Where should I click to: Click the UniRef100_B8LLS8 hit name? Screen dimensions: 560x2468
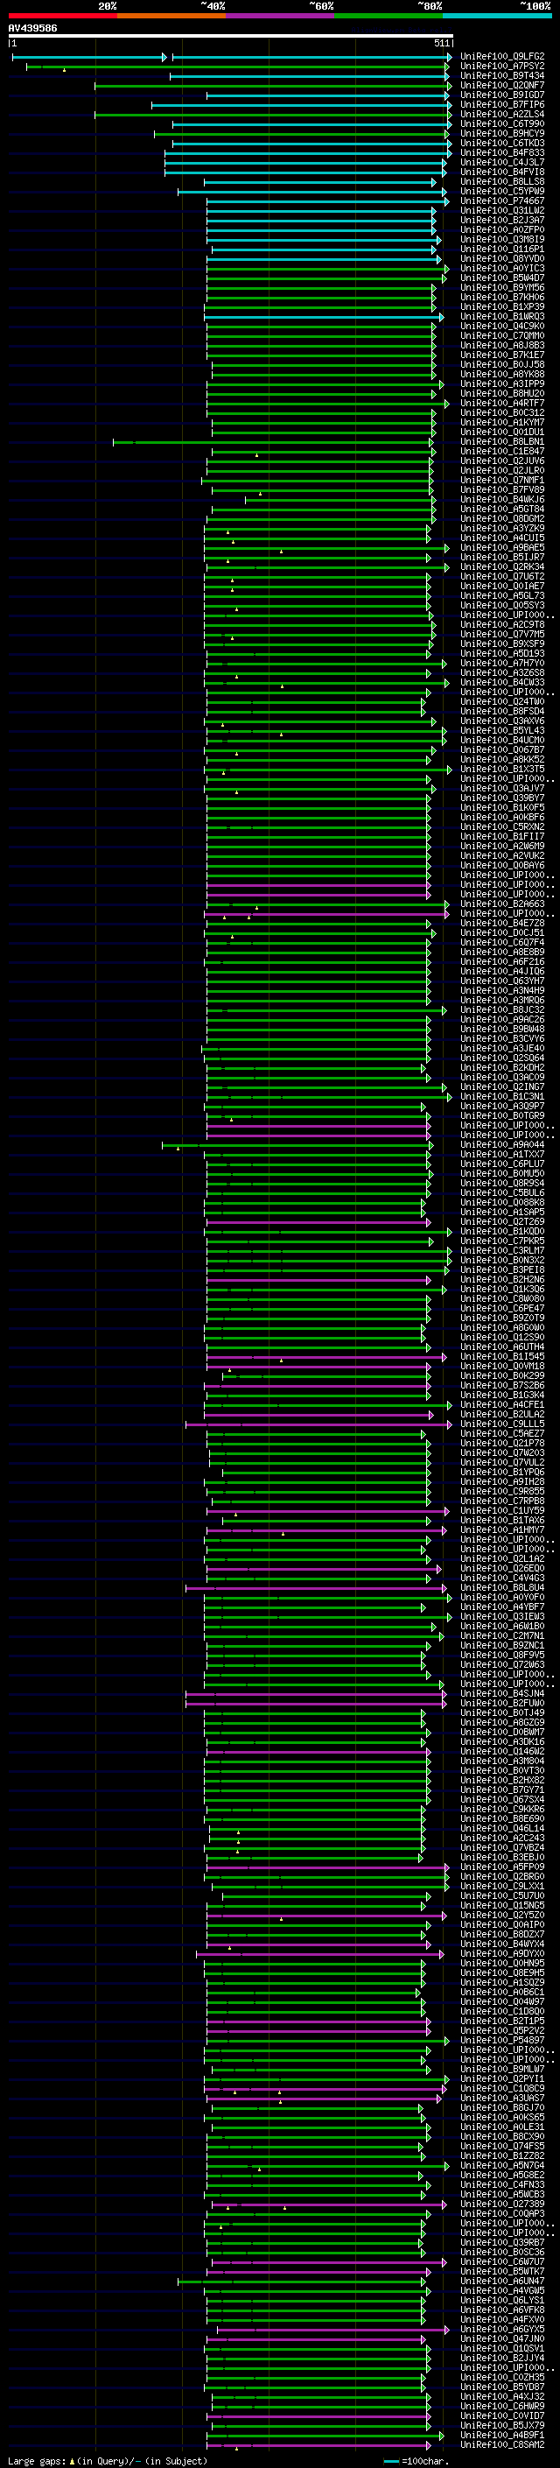[502, 182]
